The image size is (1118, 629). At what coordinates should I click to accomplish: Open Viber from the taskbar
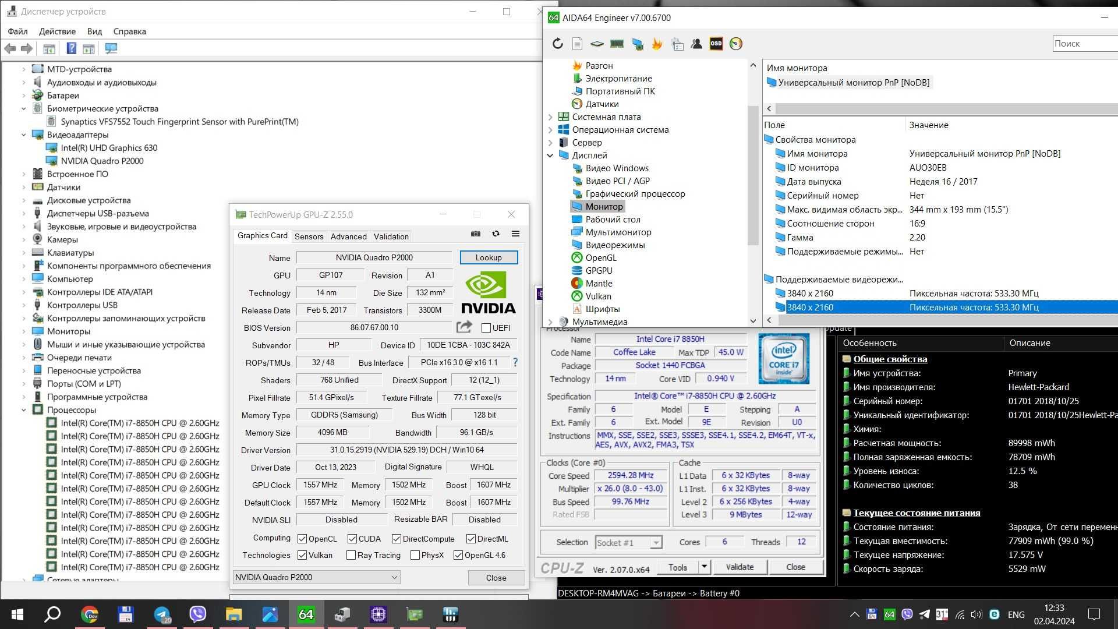(198, 614)
